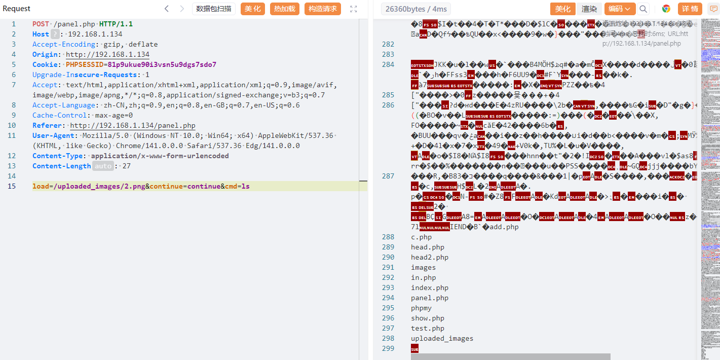Click the User-Agent header name

pyautogui.click(x=53, y=135)
